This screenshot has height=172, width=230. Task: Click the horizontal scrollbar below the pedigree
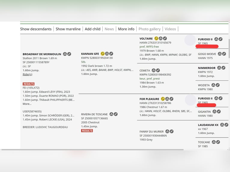pos(102,150)
